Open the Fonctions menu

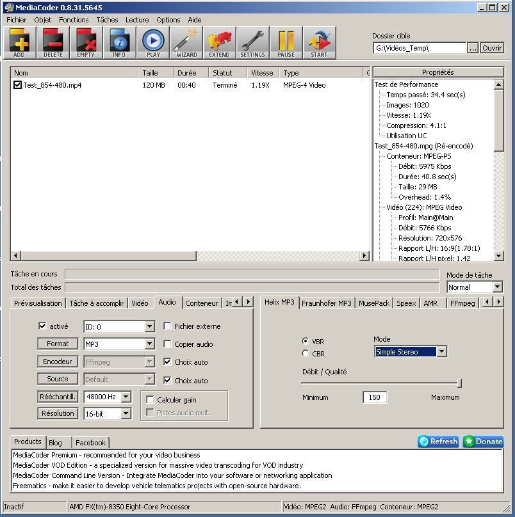click(x=74, y=20)
